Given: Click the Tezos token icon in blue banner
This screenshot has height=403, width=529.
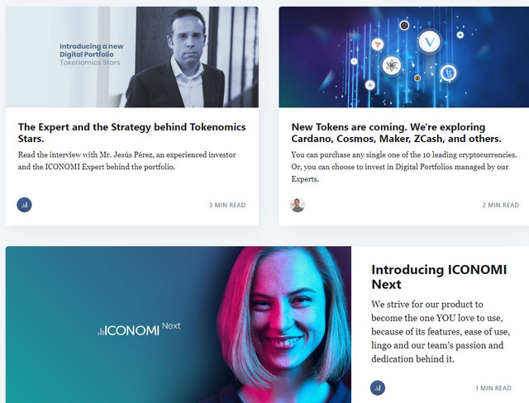Looking at the screenshot, I should point(448,73).
